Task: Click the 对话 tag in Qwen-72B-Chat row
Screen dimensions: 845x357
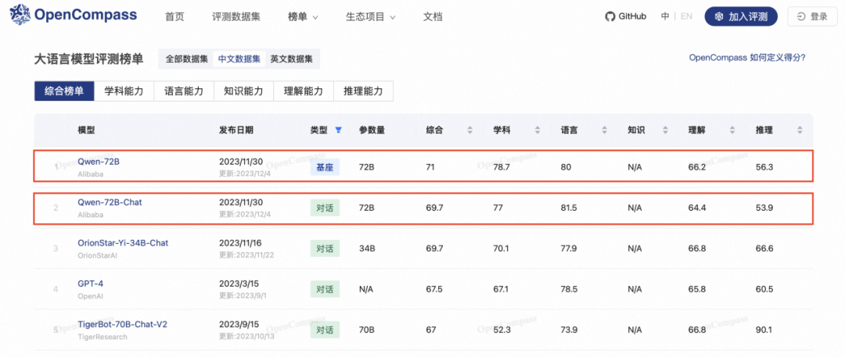Action: (325, 208)
